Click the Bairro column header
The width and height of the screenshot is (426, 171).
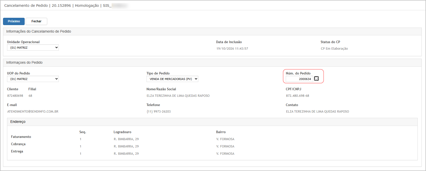click(x=221, y=132)
